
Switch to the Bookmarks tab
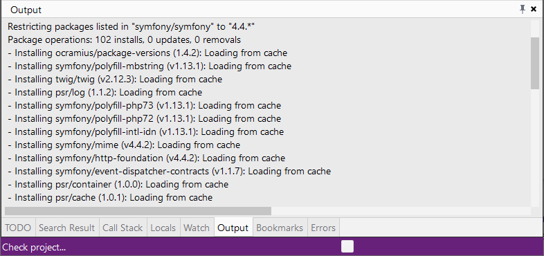(x=280, y=228)
